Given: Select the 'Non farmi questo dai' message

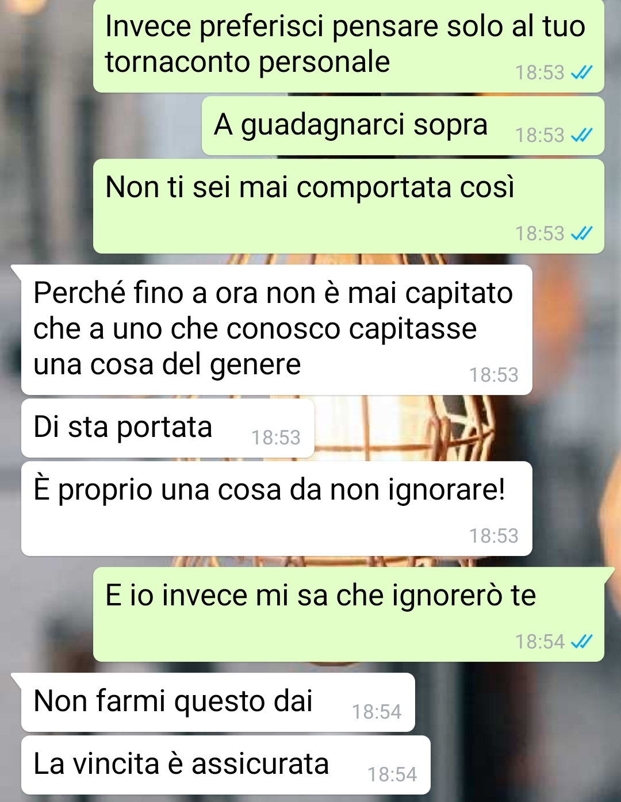Looking at the screenshot, I should click(217, 703).
